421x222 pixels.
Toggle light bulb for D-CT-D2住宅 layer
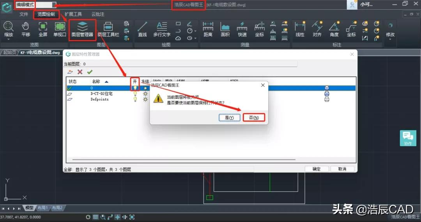pyautogui.click(x=135, y=94)
